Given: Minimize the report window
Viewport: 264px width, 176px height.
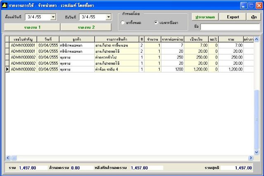Looking at the screenshot, I should (x=243, y=5).
